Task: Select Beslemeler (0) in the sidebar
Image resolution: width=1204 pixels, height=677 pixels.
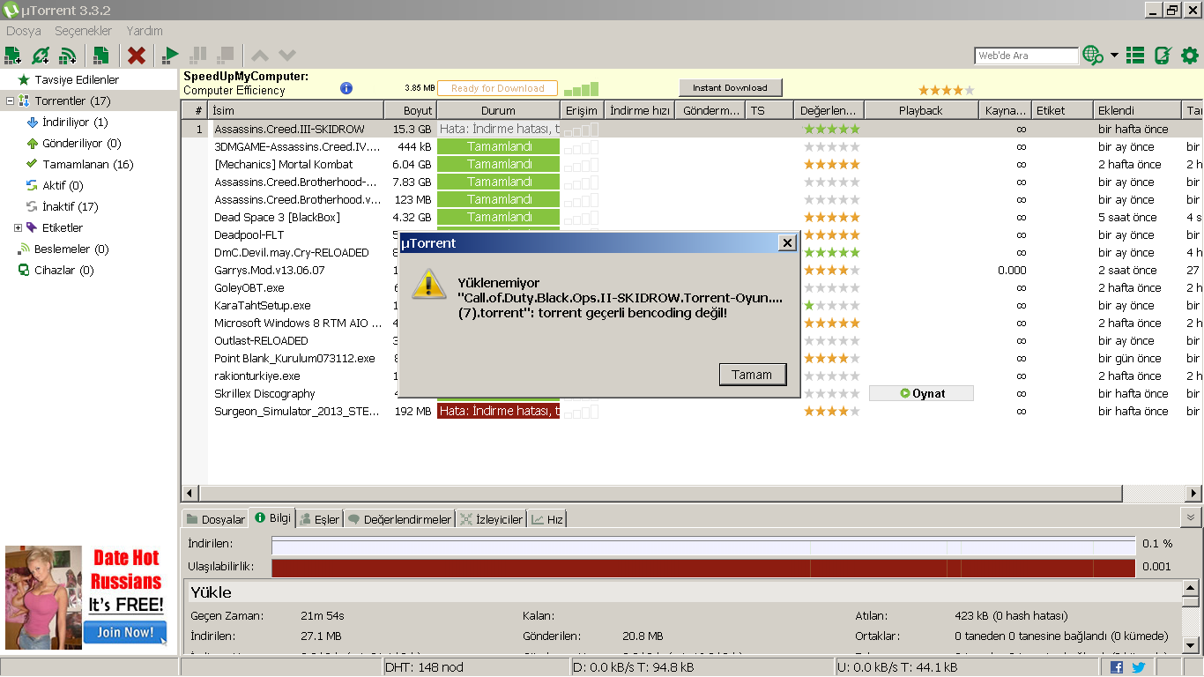Action: coord(71,249)
